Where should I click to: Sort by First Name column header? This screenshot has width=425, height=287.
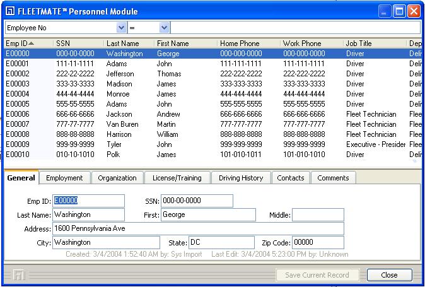point(185,44)
